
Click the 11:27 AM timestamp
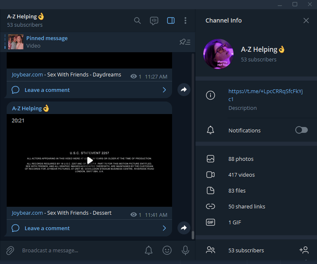(x=156, y=76)
